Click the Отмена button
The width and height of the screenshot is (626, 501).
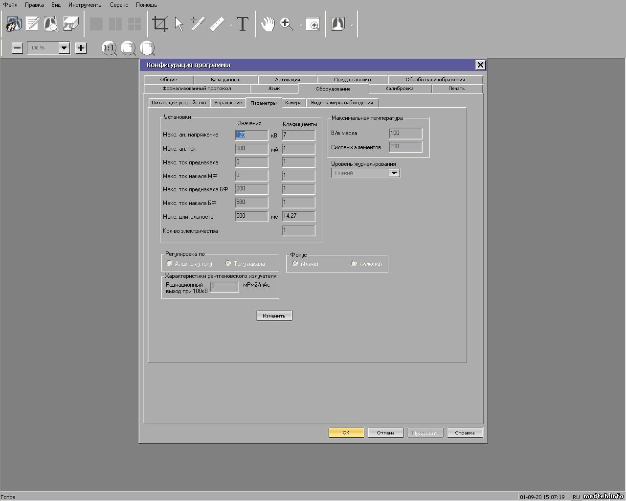[385, 433]
